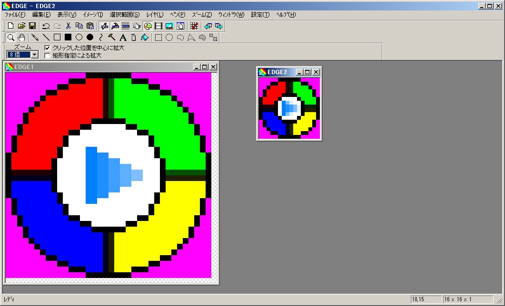Click the 8倍 zoom value field
The image size is (505, 306).
19,55
